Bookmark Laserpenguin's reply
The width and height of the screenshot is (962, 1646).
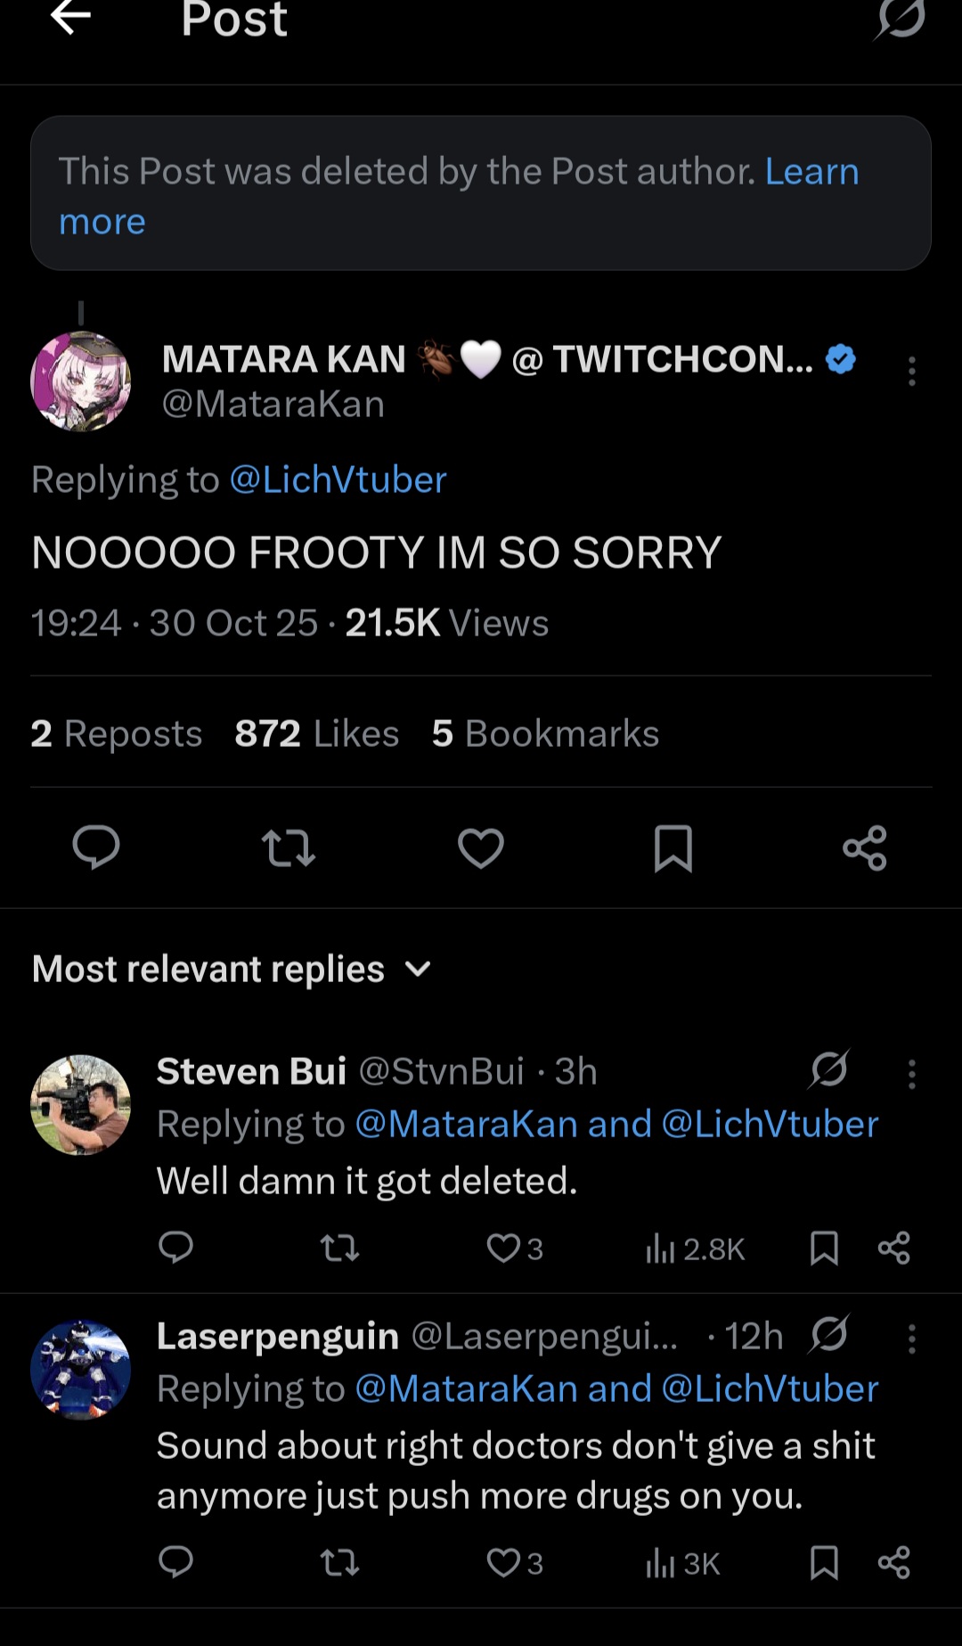[824, 1562]
